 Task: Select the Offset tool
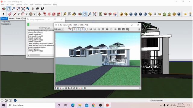(44, 14)
